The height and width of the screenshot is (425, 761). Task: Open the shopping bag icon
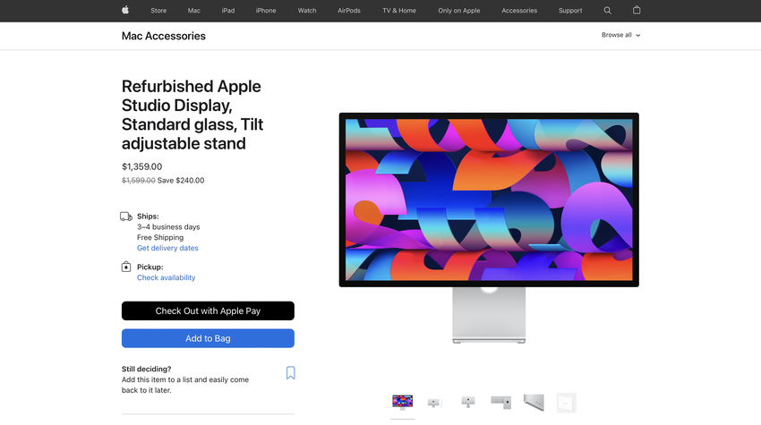point(637,10)
